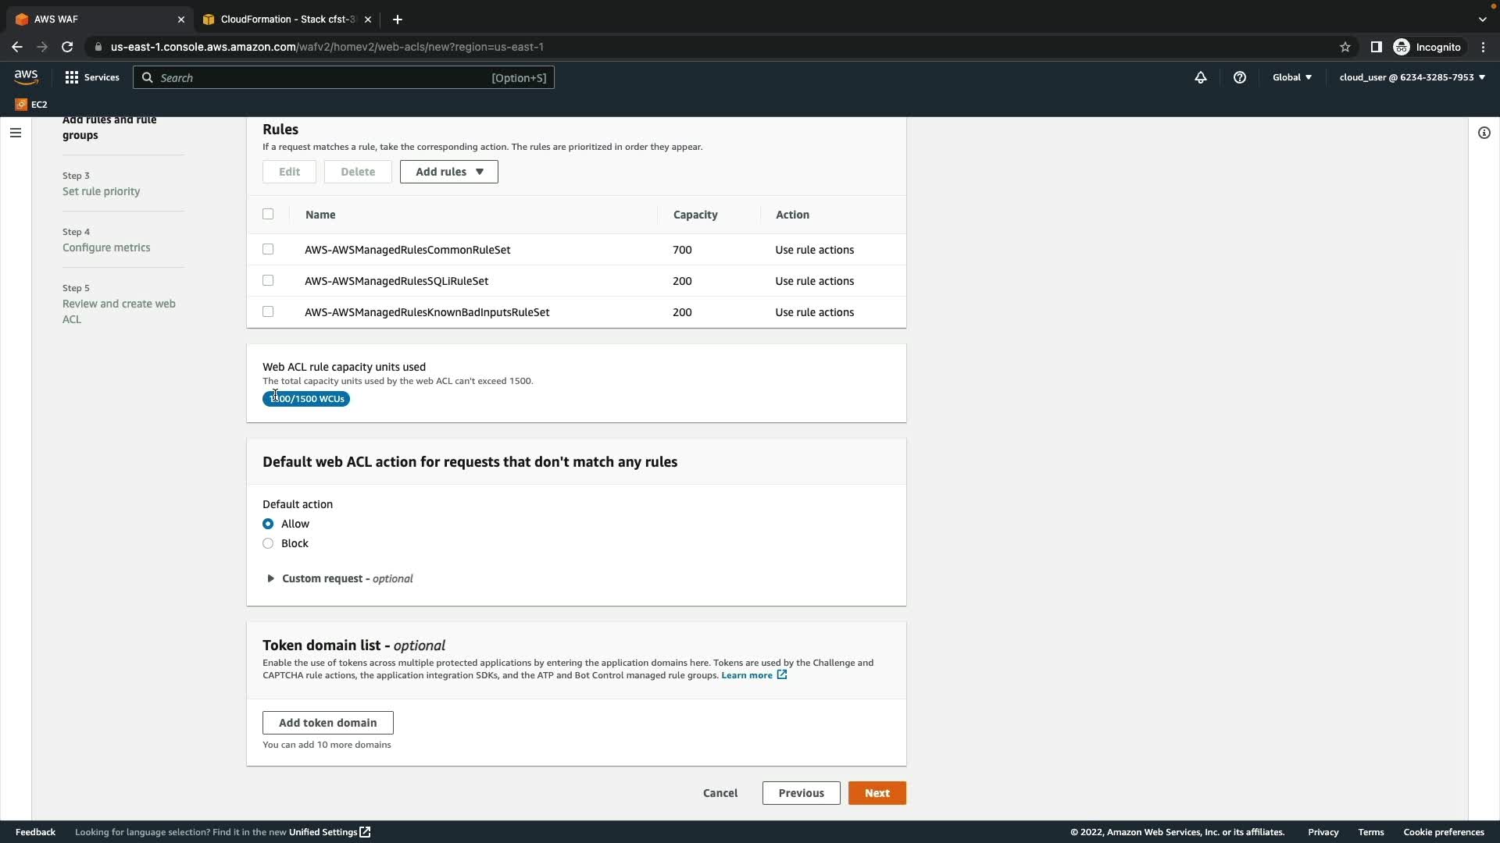
Task: Select Block as default action
Action: (268, 543)
